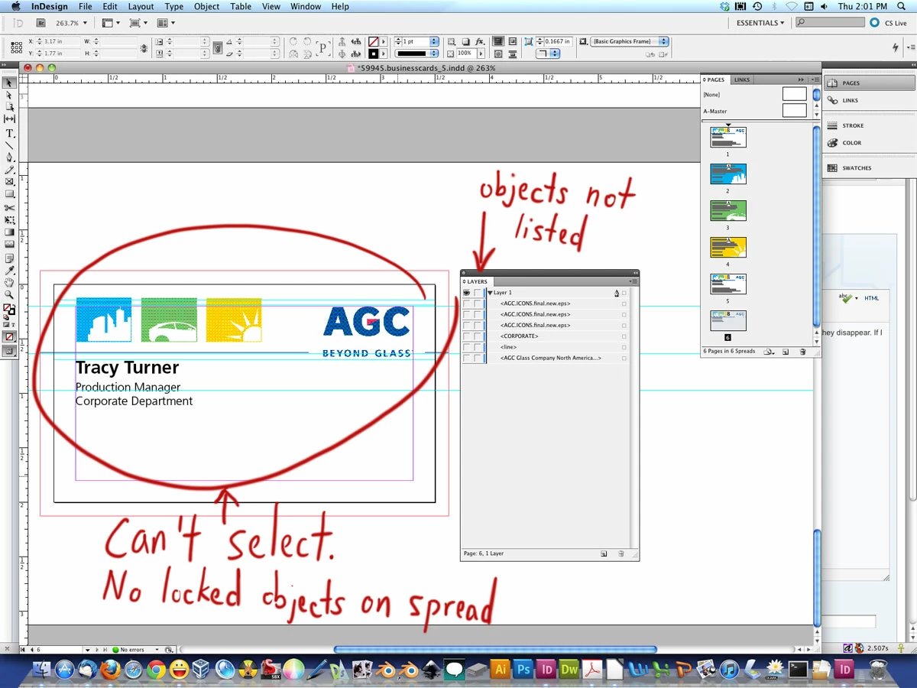This screenshot has height=688, width=917.
Task: Open the fx effects button
Action: tap(479, 42)
